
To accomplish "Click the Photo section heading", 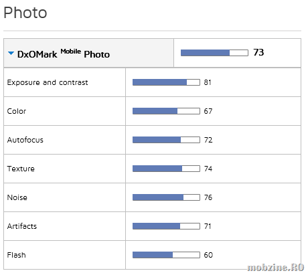I will click(25, 13).
